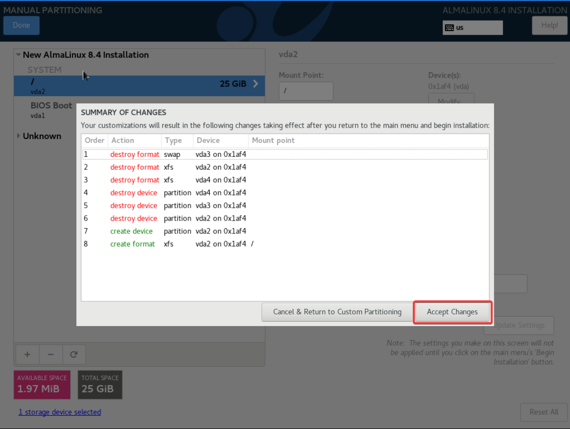570x429 pixels.
Task: Click the add mount point plus icon
Action: (27, 354)
